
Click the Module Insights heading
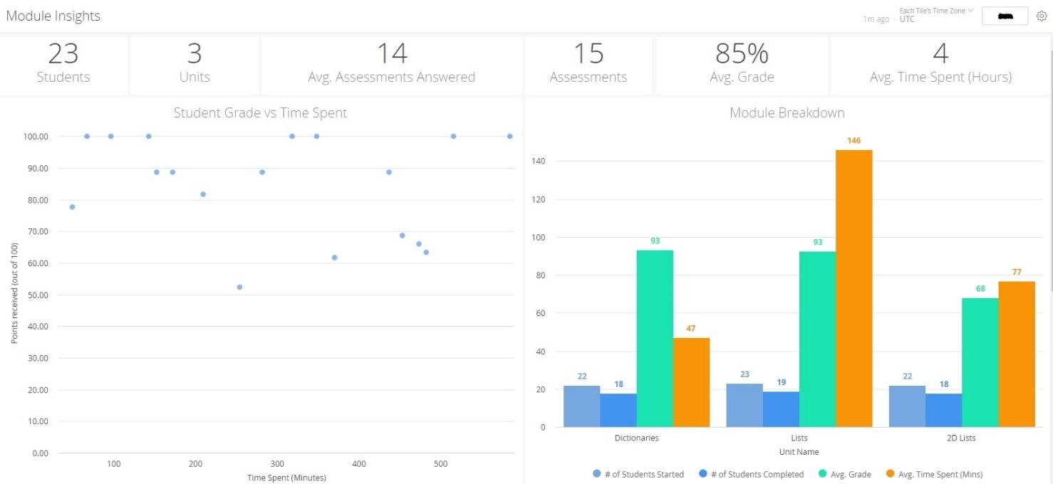coord(53,16)
